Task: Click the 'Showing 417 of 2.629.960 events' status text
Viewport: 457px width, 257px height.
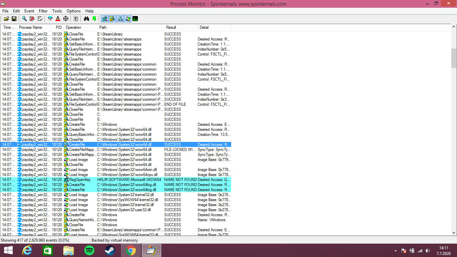Action: tap(35, 240)
